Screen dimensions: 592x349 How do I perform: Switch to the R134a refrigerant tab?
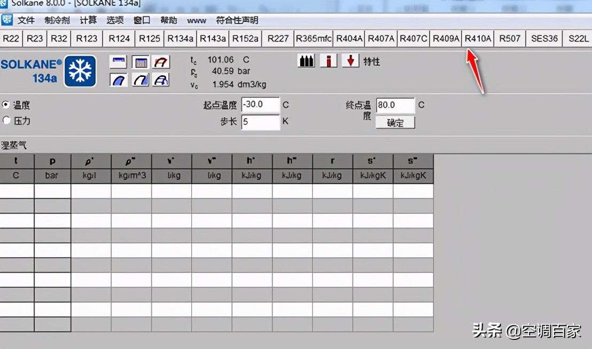(x=181, y=38)
